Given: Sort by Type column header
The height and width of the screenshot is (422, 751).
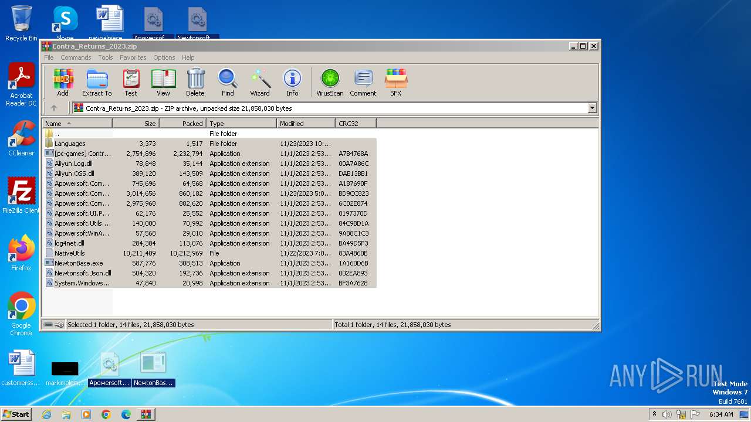Looking at the screenshot, I should [241, 124].
